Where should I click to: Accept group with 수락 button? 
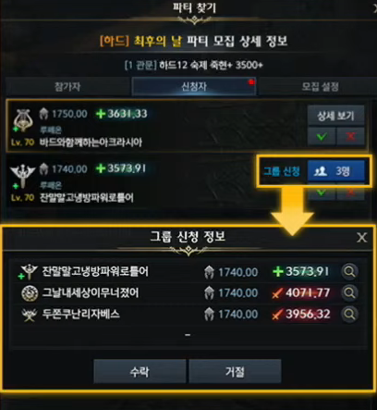point(140,371)
